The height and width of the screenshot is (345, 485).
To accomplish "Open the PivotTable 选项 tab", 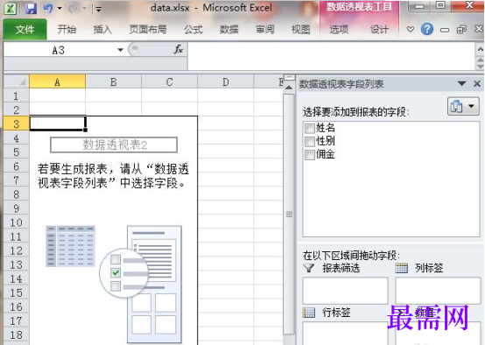I will click(x=339, y=30).
